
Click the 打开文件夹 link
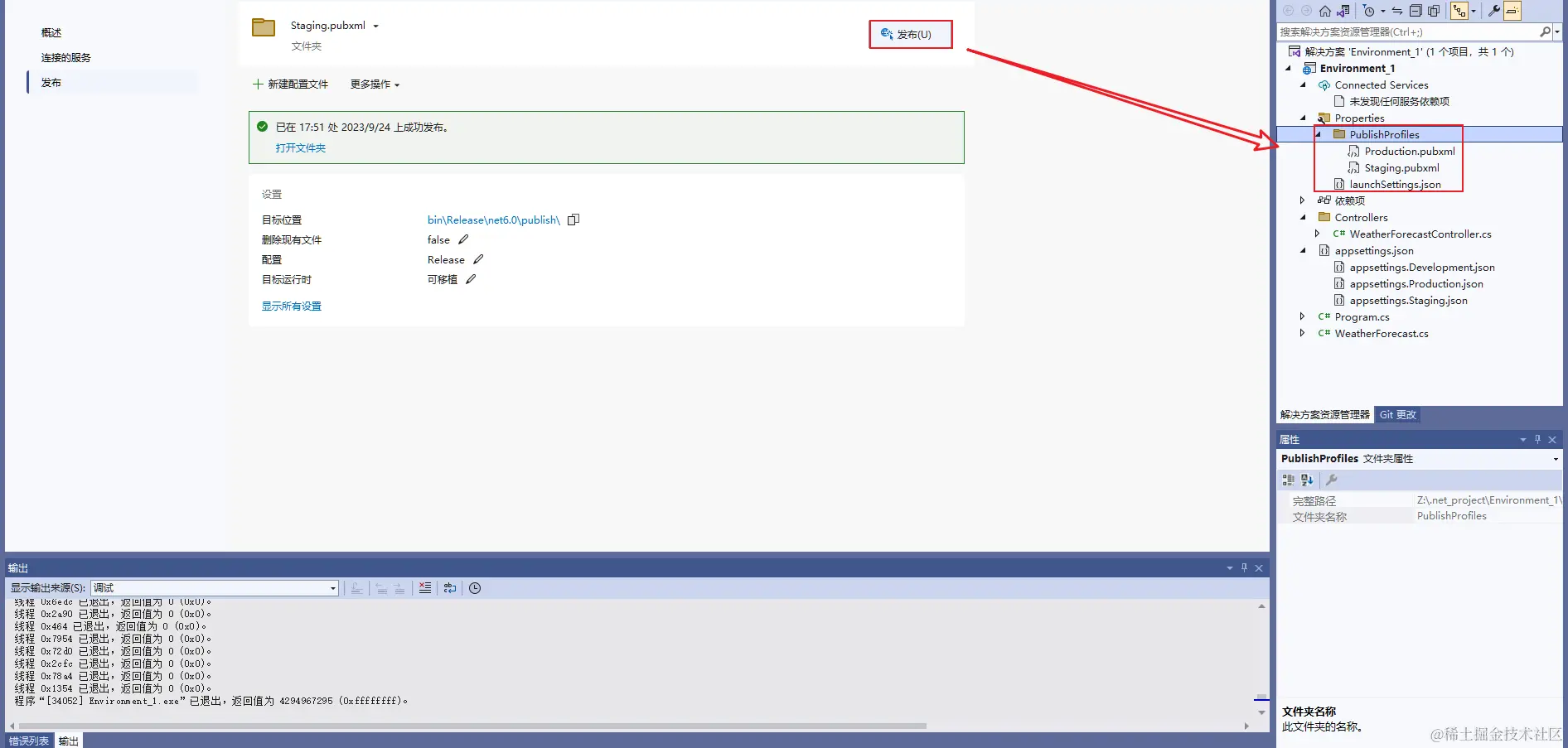coord(301,148)
